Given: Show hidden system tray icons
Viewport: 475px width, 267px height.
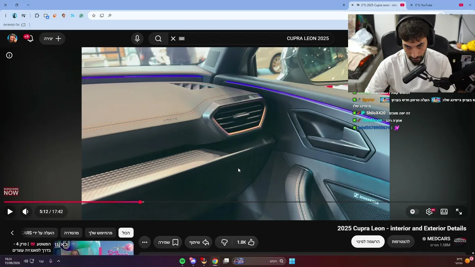Looking at the screenshot, I should 58,261.
